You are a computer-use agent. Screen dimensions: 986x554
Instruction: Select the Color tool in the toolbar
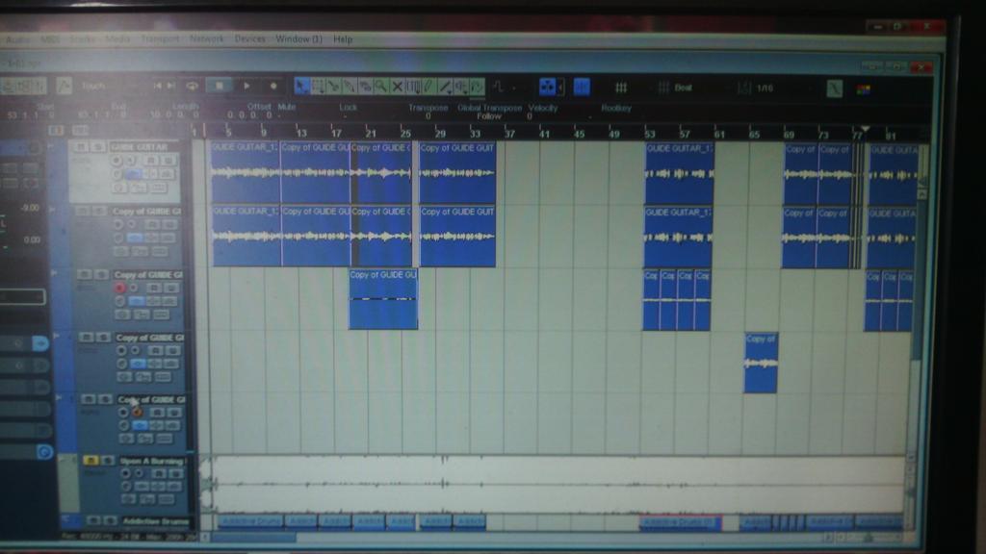[x=478, y=86]
